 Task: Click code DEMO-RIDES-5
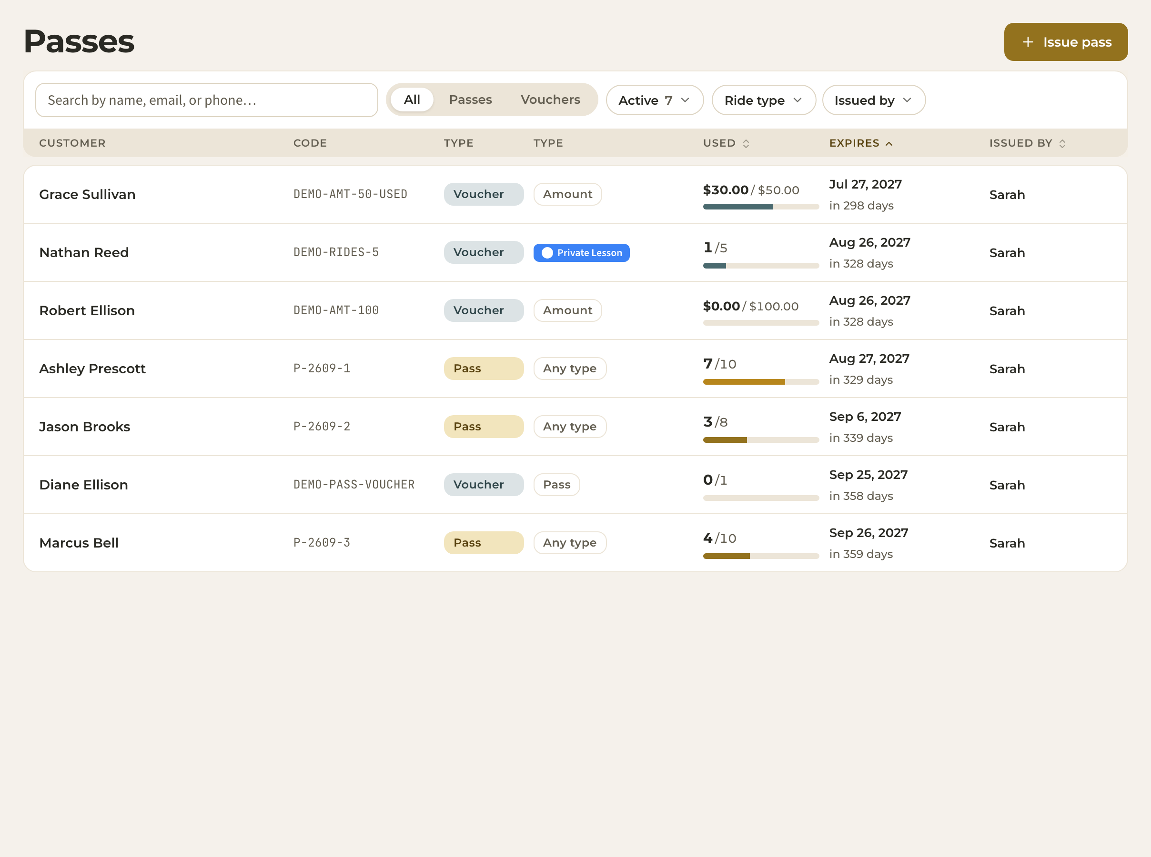click(x=336, y=253)
